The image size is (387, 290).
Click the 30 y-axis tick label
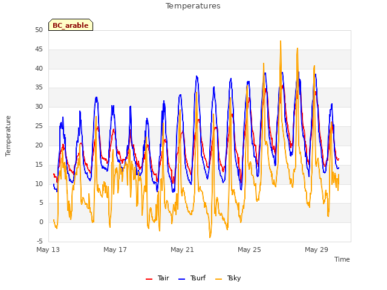tap(39, 107)
